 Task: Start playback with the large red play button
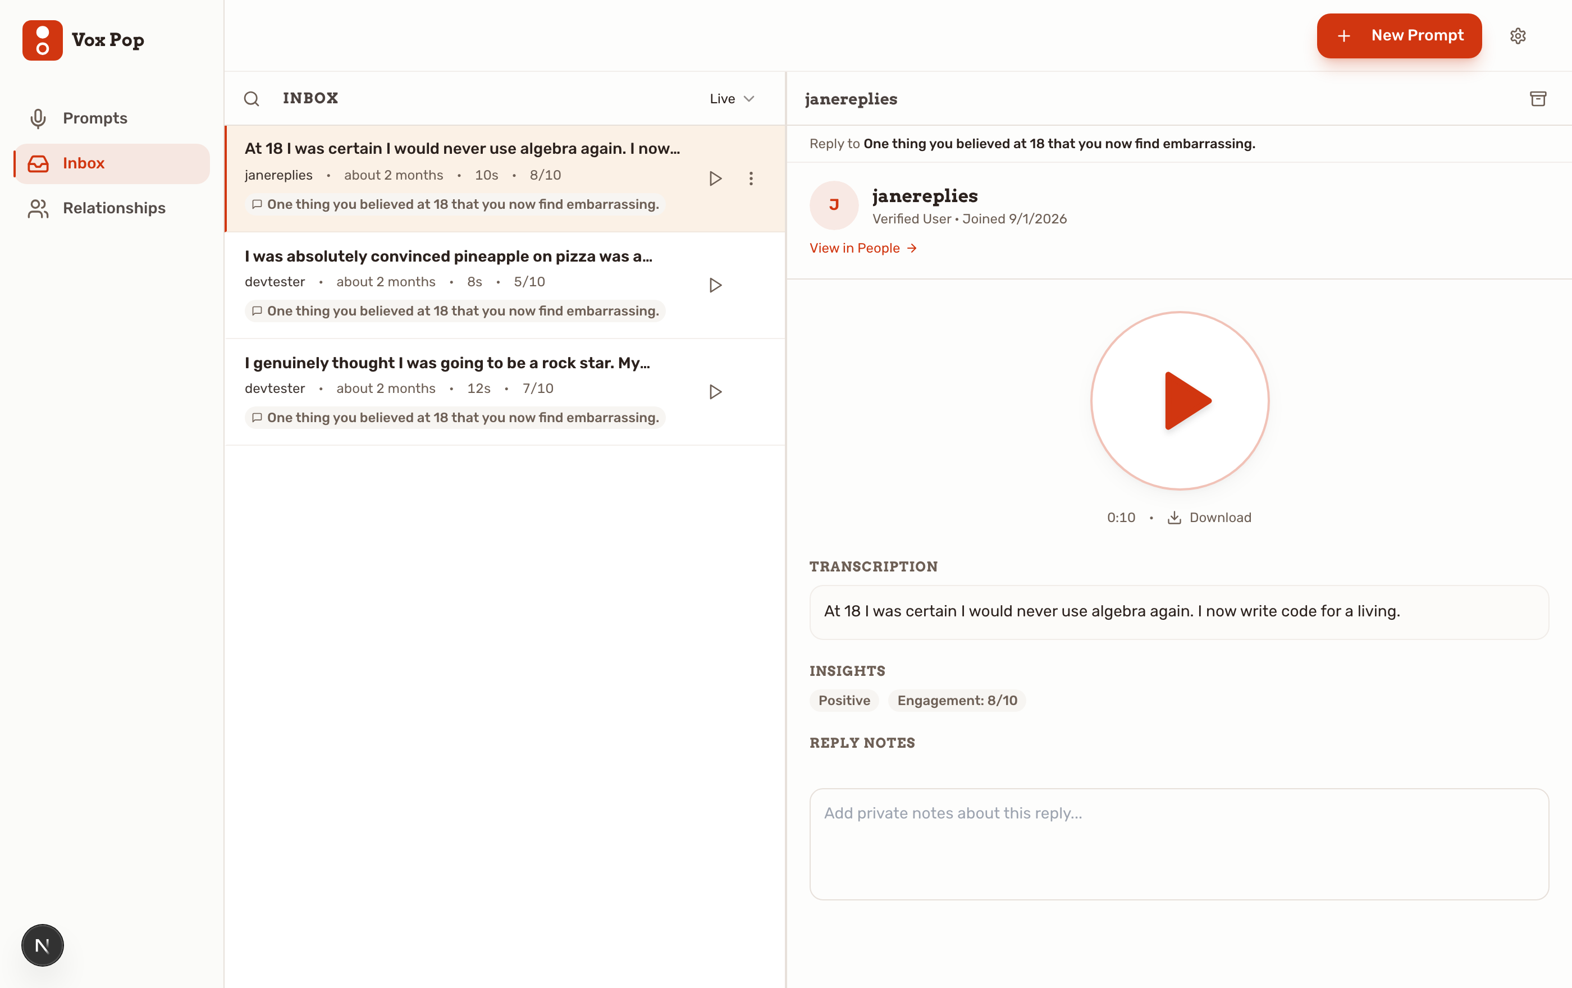click(1179, 401)
